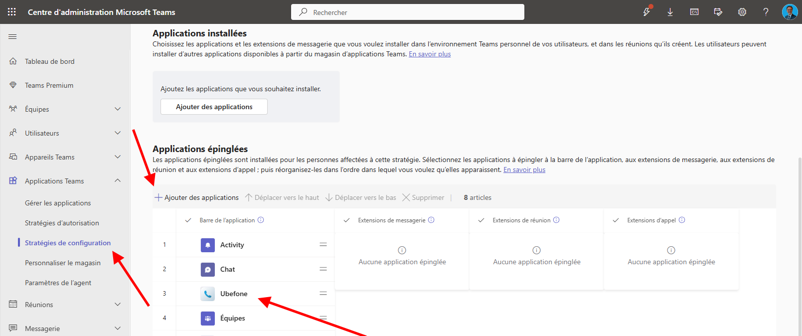Viewport: 802px width, 336px height.
Task: Click Déplacer vers le bas
Action: coord(361,197)
